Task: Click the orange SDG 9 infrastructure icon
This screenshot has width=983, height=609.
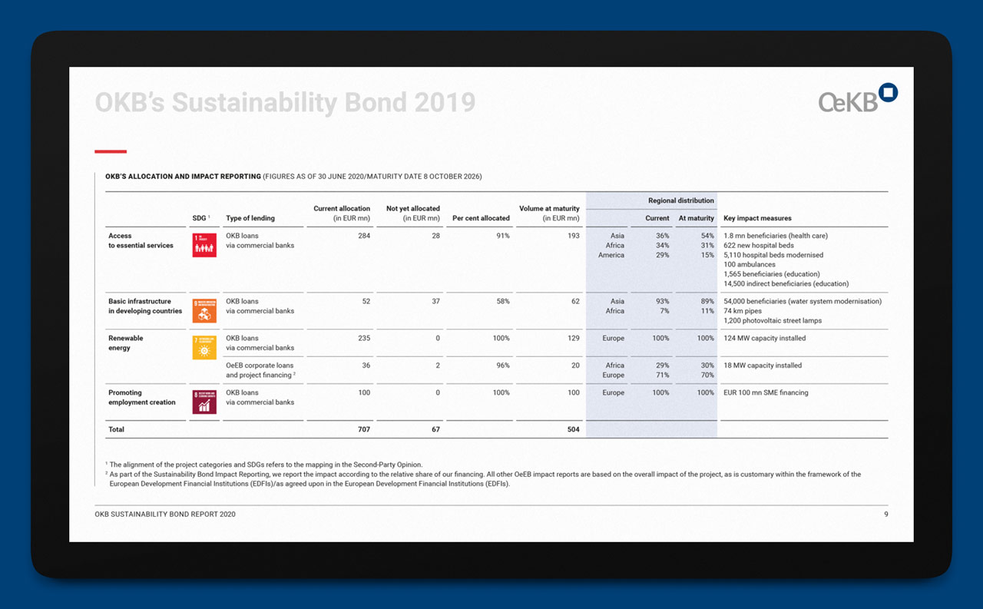Action: [x=204, y=310]
